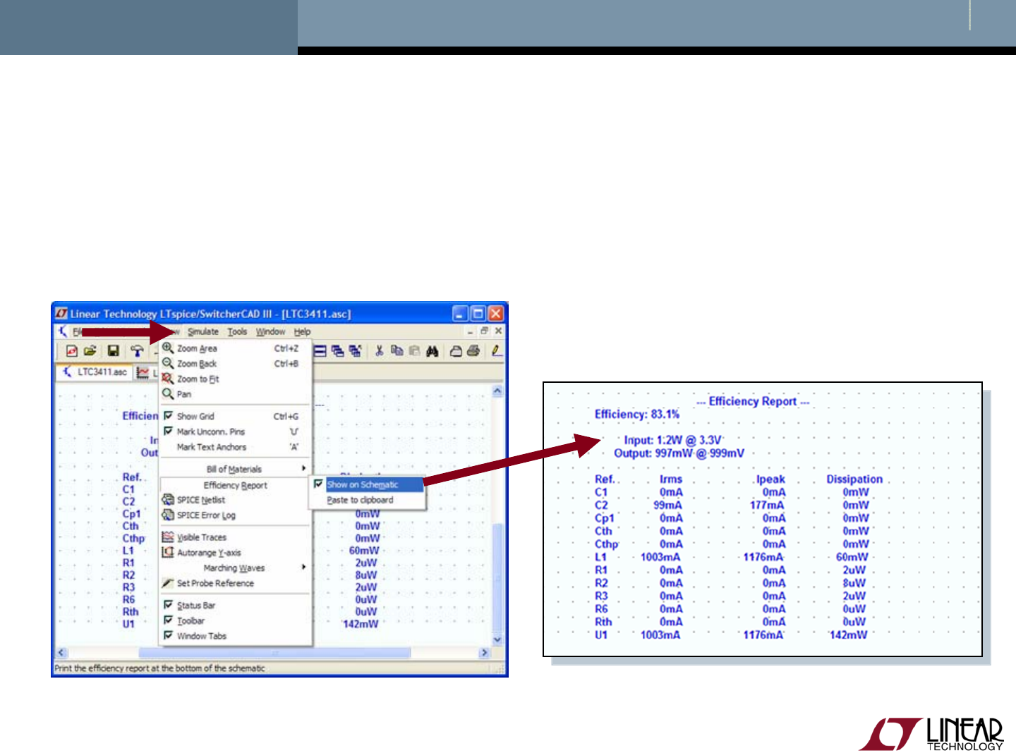
Task: Expand the Bill of Materials submenu
Action: (x=236, y=470)
